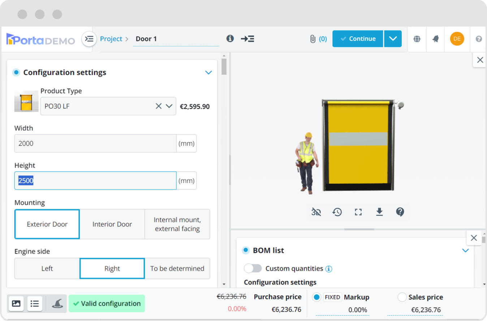Download the door preview image
Viewport: 487px width, 321px height.
[379, 212]
